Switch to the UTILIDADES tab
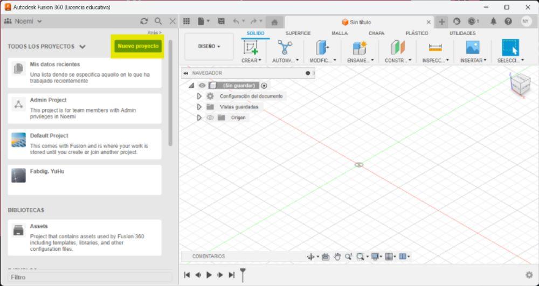 (x=462, y=33)
